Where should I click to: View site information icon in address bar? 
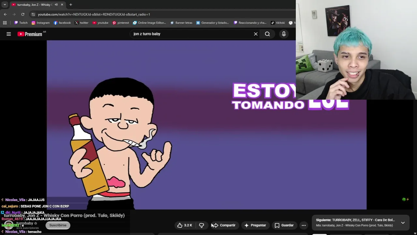[33, 14]
